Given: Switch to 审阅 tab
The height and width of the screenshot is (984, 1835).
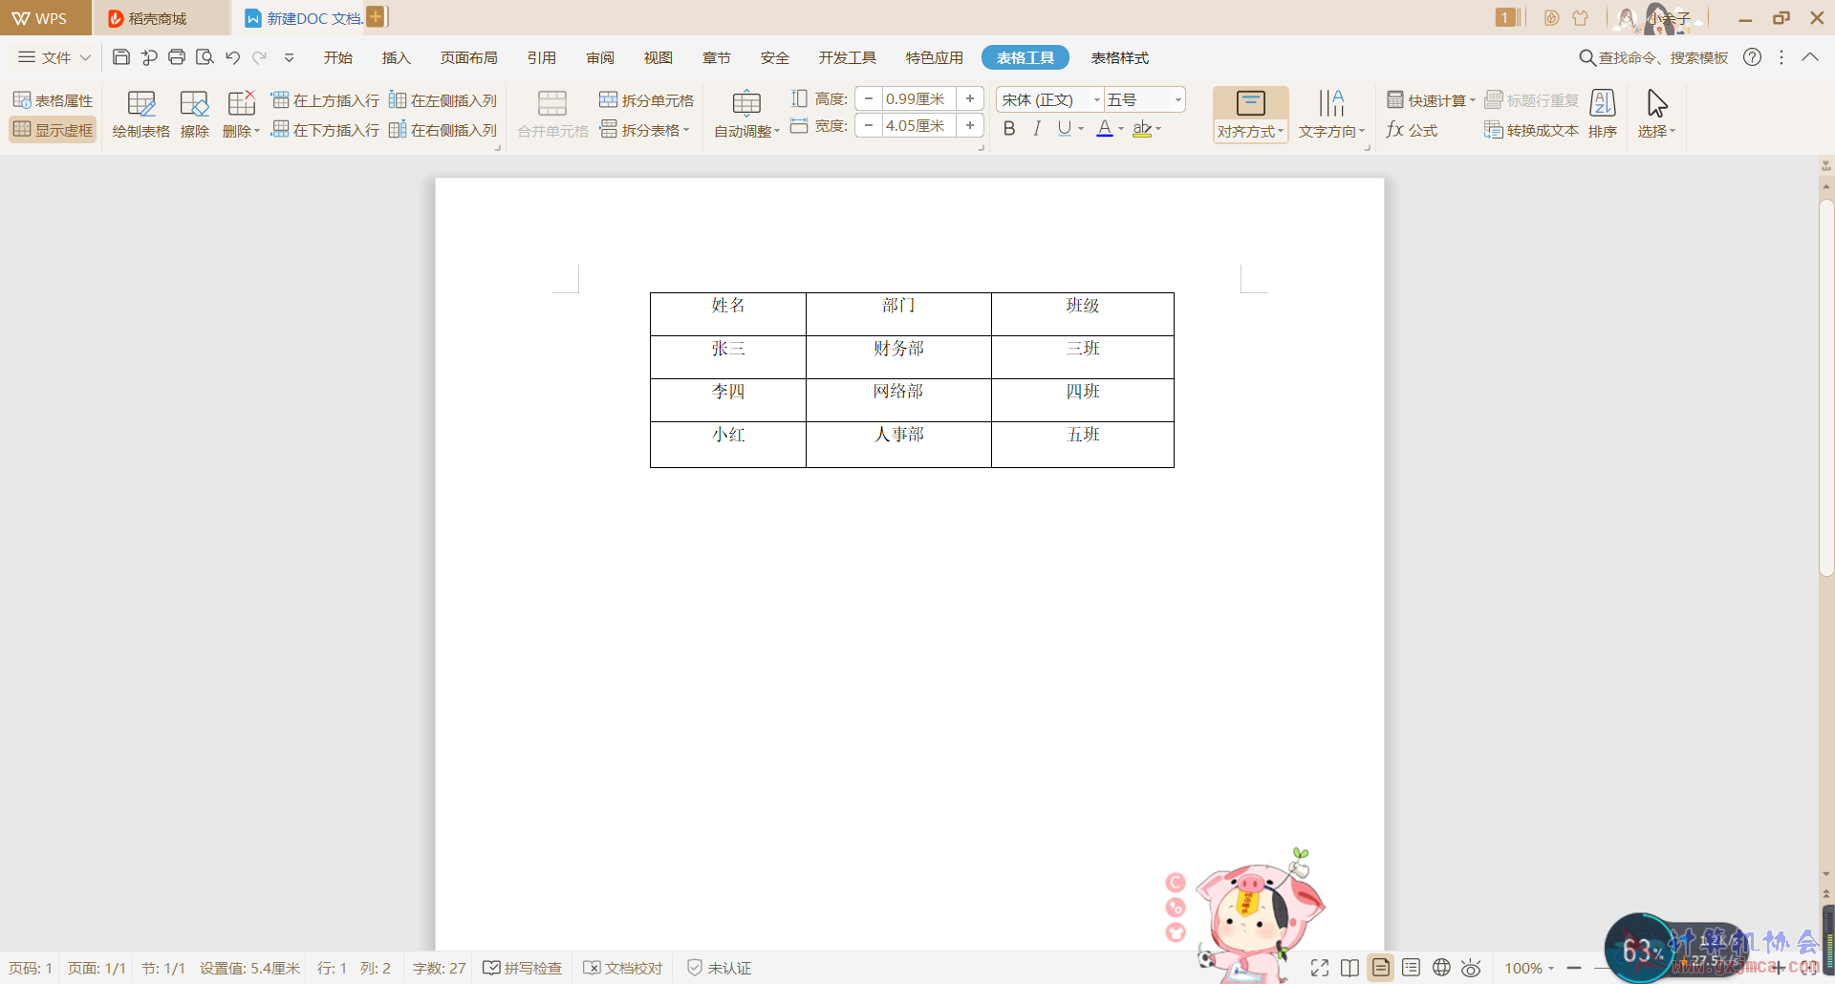Looking at the screenshot, I should 600,57.
